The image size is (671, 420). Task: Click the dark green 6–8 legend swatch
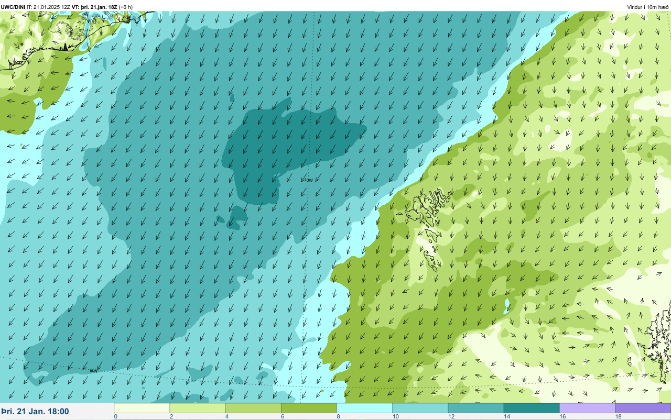[x=309, y=408]
